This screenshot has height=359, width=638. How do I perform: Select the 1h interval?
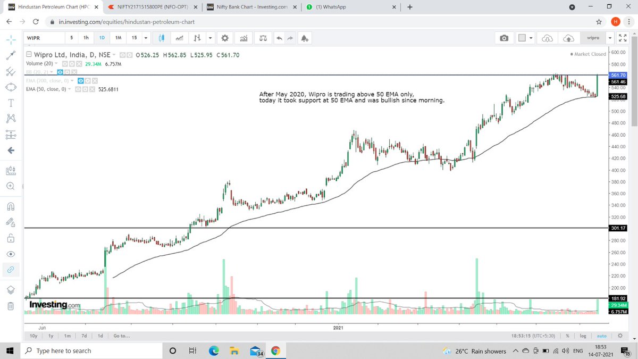click(x=86, y=38)
